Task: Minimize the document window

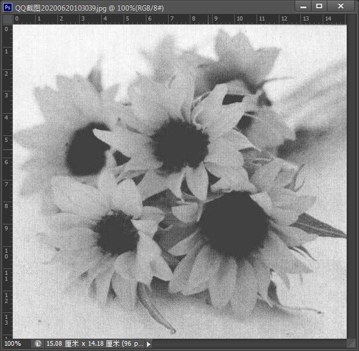Action: coord(303,6)
